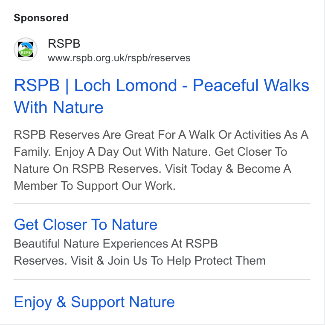Viewport: 325px width, 325px height.
Task: Open the RSPB Loch Lomond ad headline
Action: coord(162,96)
